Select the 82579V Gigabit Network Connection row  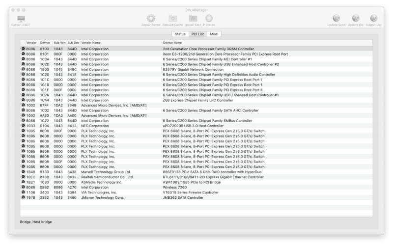196,70
